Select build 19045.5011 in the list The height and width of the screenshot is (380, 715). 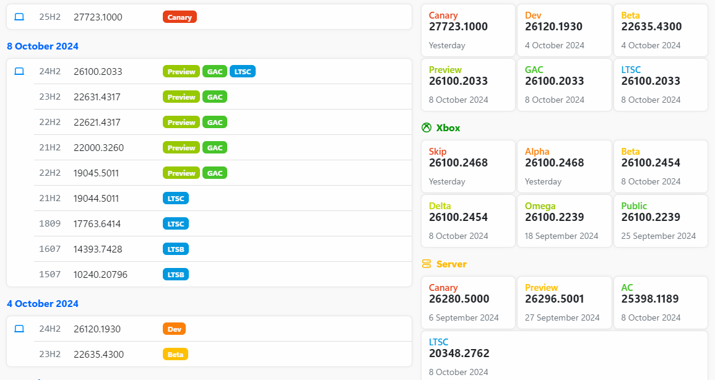tap(96, 173)
